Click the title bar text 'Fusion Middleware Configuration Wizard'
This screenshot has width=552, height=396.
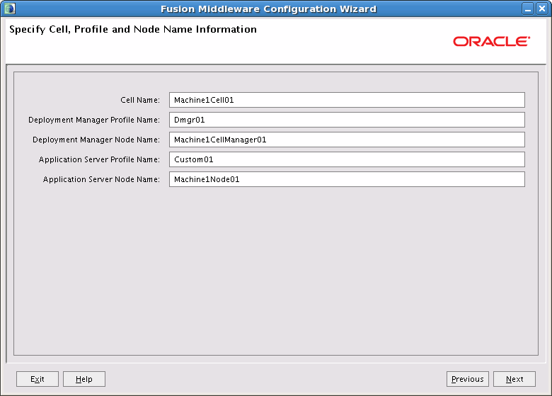(269, 9)
